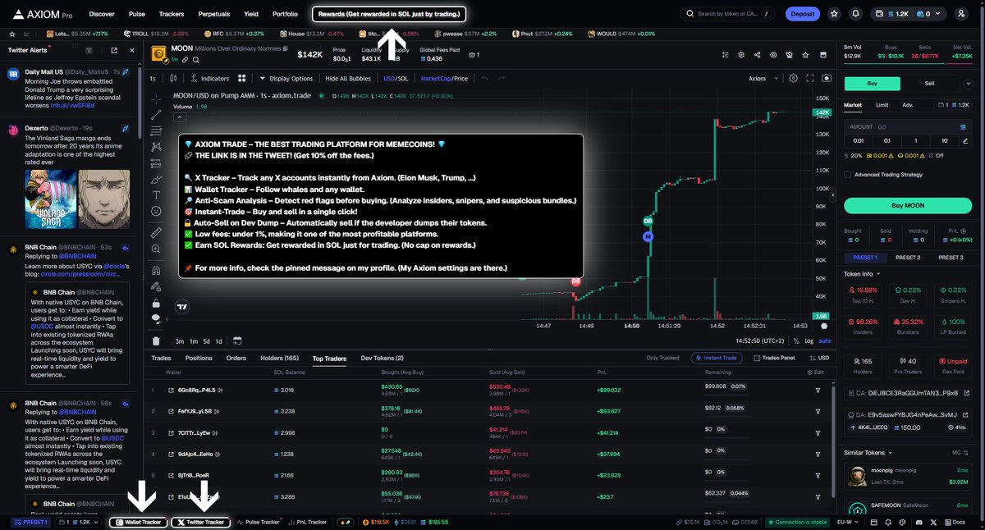This screenshot has width=985, height=530.
Task: Toggle Only Tracked filter
Action: (x=663, y=358)
